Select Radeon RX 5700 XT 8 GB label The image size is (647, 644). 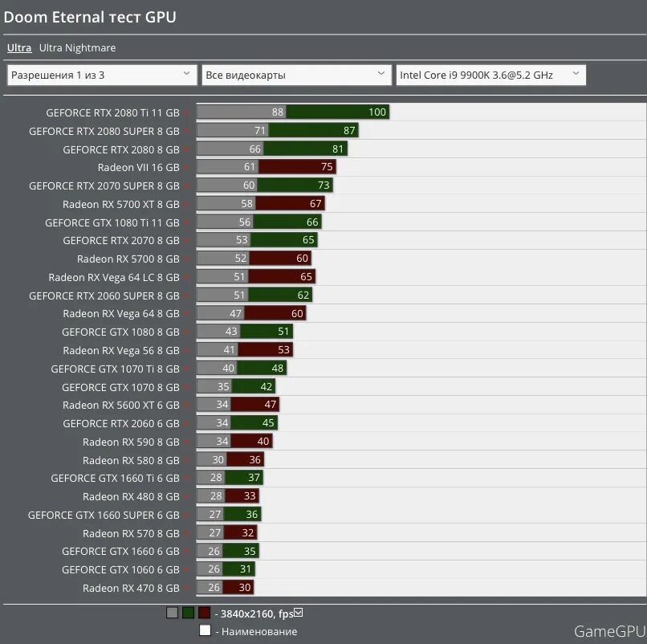pyautogui.click(x=121, y=204)
